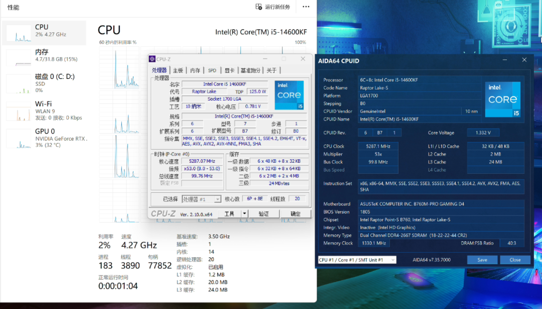
Task: Switch to the 主板 tab in CPU-Z
Action: pyautogui.click(x=178, y=70)
